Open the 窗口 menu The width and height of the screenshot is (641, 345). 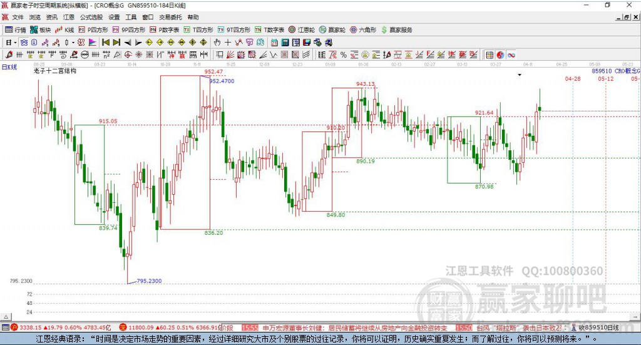click(x=148, y=17)
